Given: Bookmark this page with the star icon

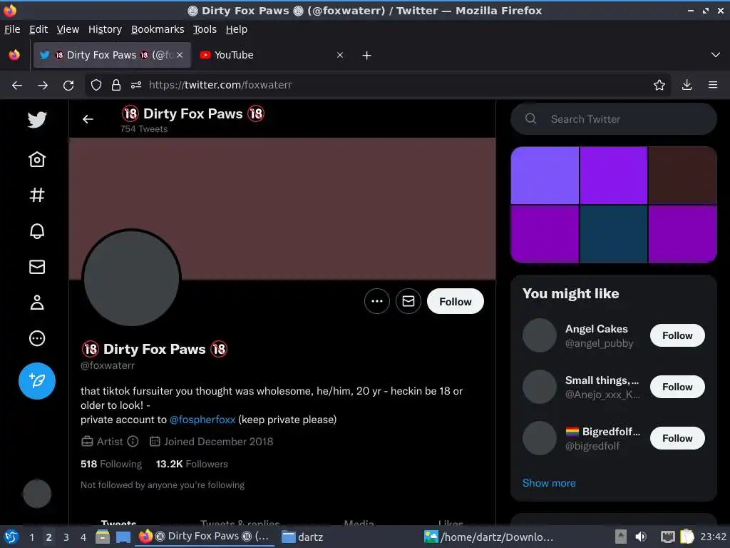Looking at the screenshot, I should click(x=659, y=85).
